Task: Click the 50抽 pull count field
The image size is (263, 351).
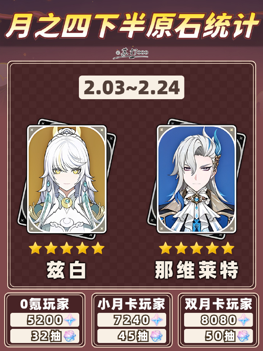Action: 218,336
